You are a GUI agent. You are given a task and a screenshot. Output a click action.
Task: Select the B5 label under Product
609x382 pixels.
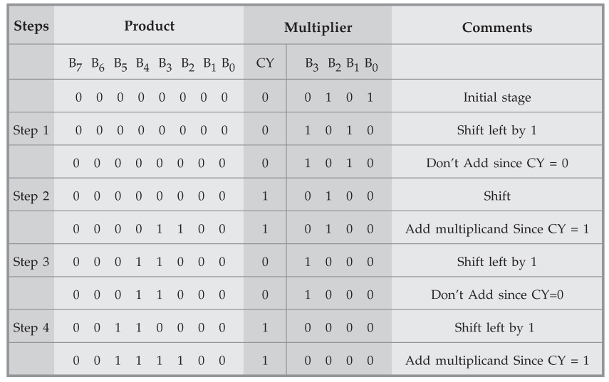120,65
